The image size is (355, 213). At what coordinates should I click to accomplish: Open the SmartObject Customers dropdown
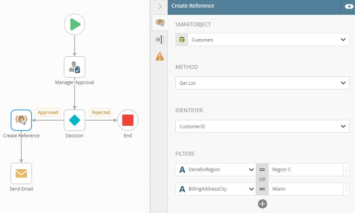click(263, 40)
